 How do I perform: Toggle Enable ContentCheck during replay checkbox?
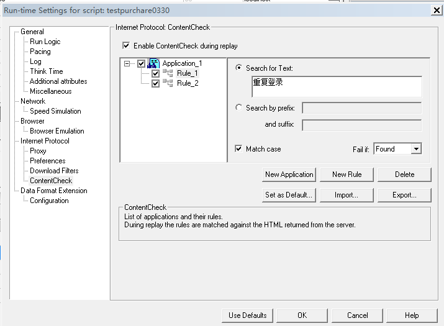pyautogui.click(x=126, y=45)
